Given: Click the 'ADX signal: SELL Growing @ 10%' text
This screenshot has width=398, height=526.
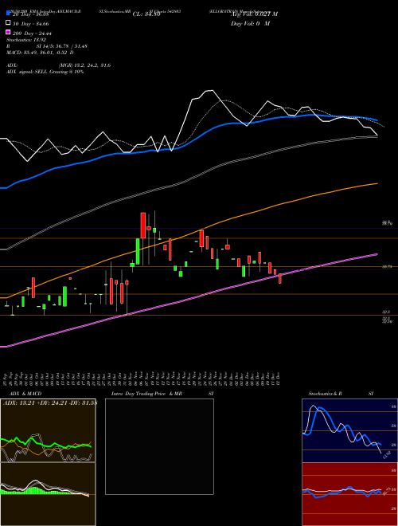Looking at the screenshot, I should (x=45, y=72).
